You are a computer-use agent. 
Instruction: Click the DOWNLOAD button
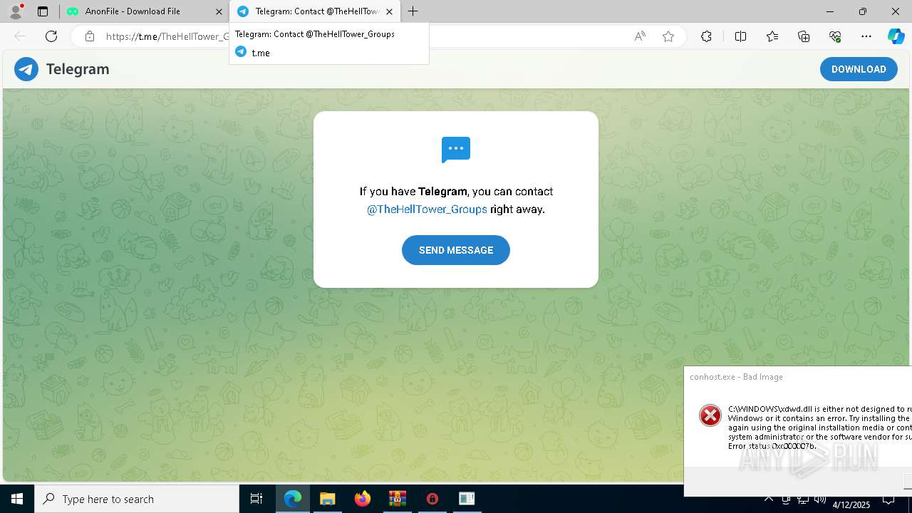[859, 69]
